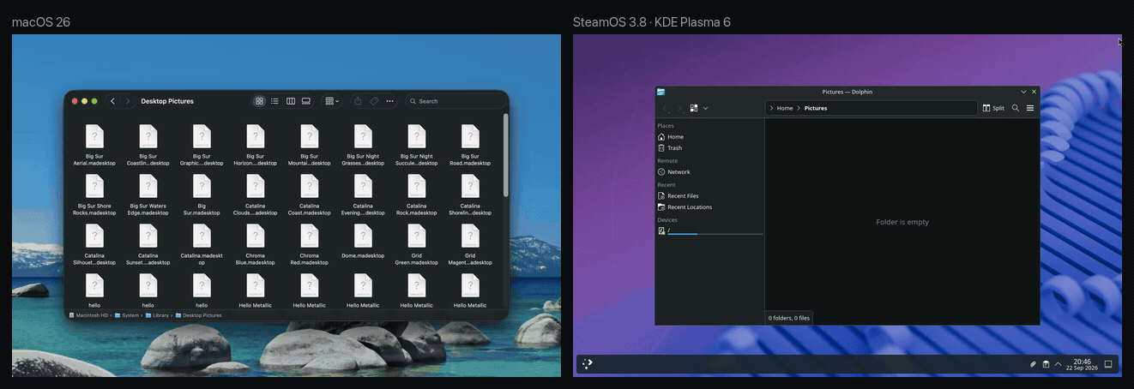The image size is (1134, 389).
Task: Select Big Sur Shore Rocks.madesktop file
Action: (x=94, y=195)
